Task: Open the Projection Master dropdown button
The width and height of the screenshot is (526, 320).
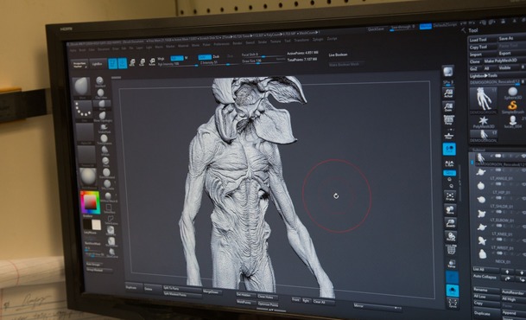Action: (79, 65)
